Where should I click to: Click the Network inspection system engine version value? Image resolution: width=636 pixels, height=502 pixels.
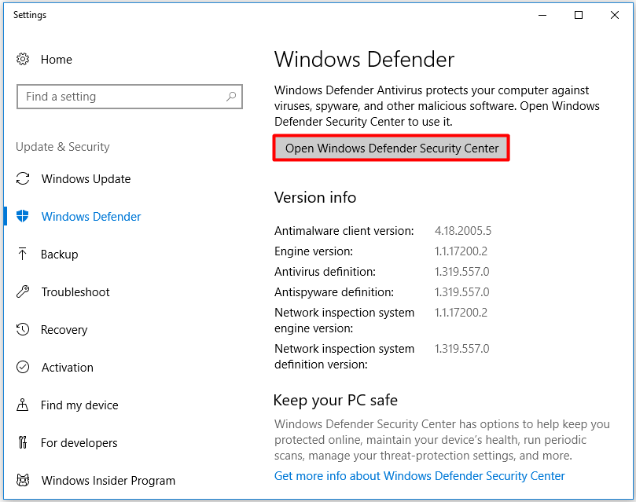click(461, 313)
